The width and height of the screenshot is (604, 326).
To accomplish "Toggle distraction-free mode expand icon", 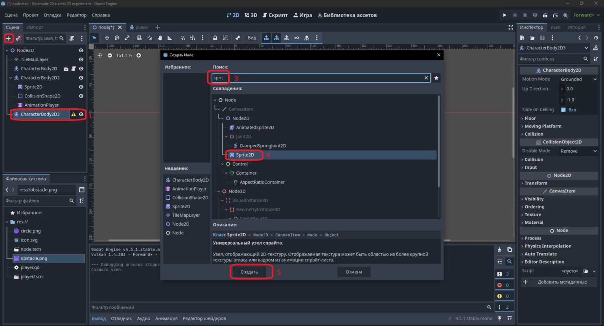I will click(510, 27).
